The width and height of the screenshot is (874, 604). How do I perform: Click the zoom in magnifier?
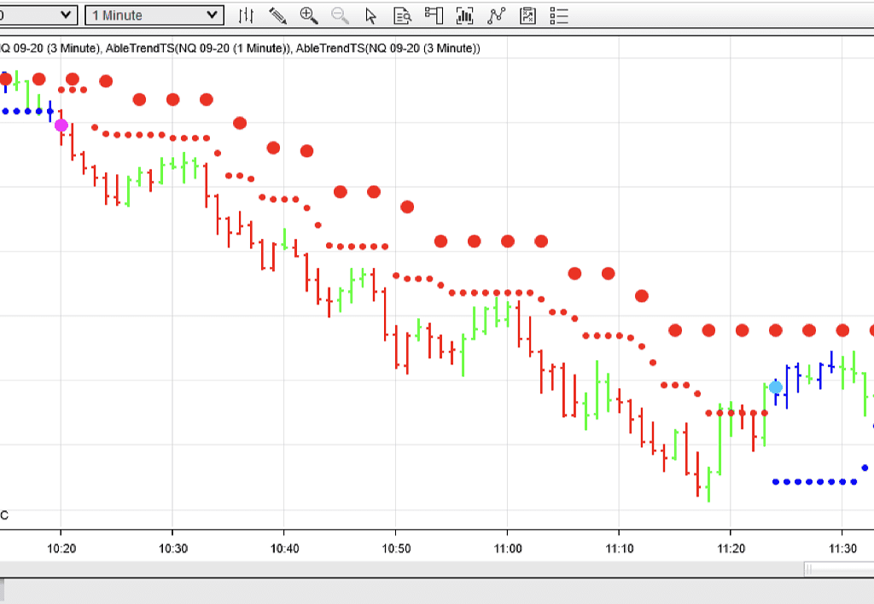[309, 15]
